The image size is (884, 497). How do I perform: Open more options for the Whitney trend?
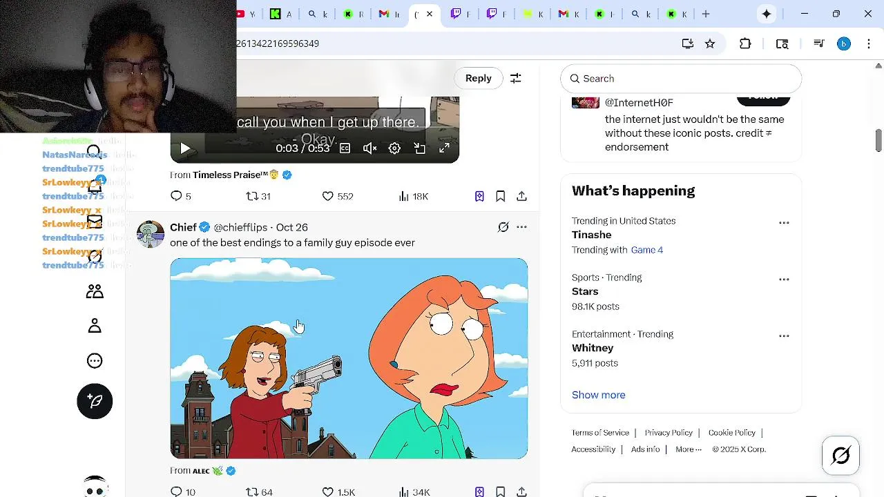pos(784,336)
